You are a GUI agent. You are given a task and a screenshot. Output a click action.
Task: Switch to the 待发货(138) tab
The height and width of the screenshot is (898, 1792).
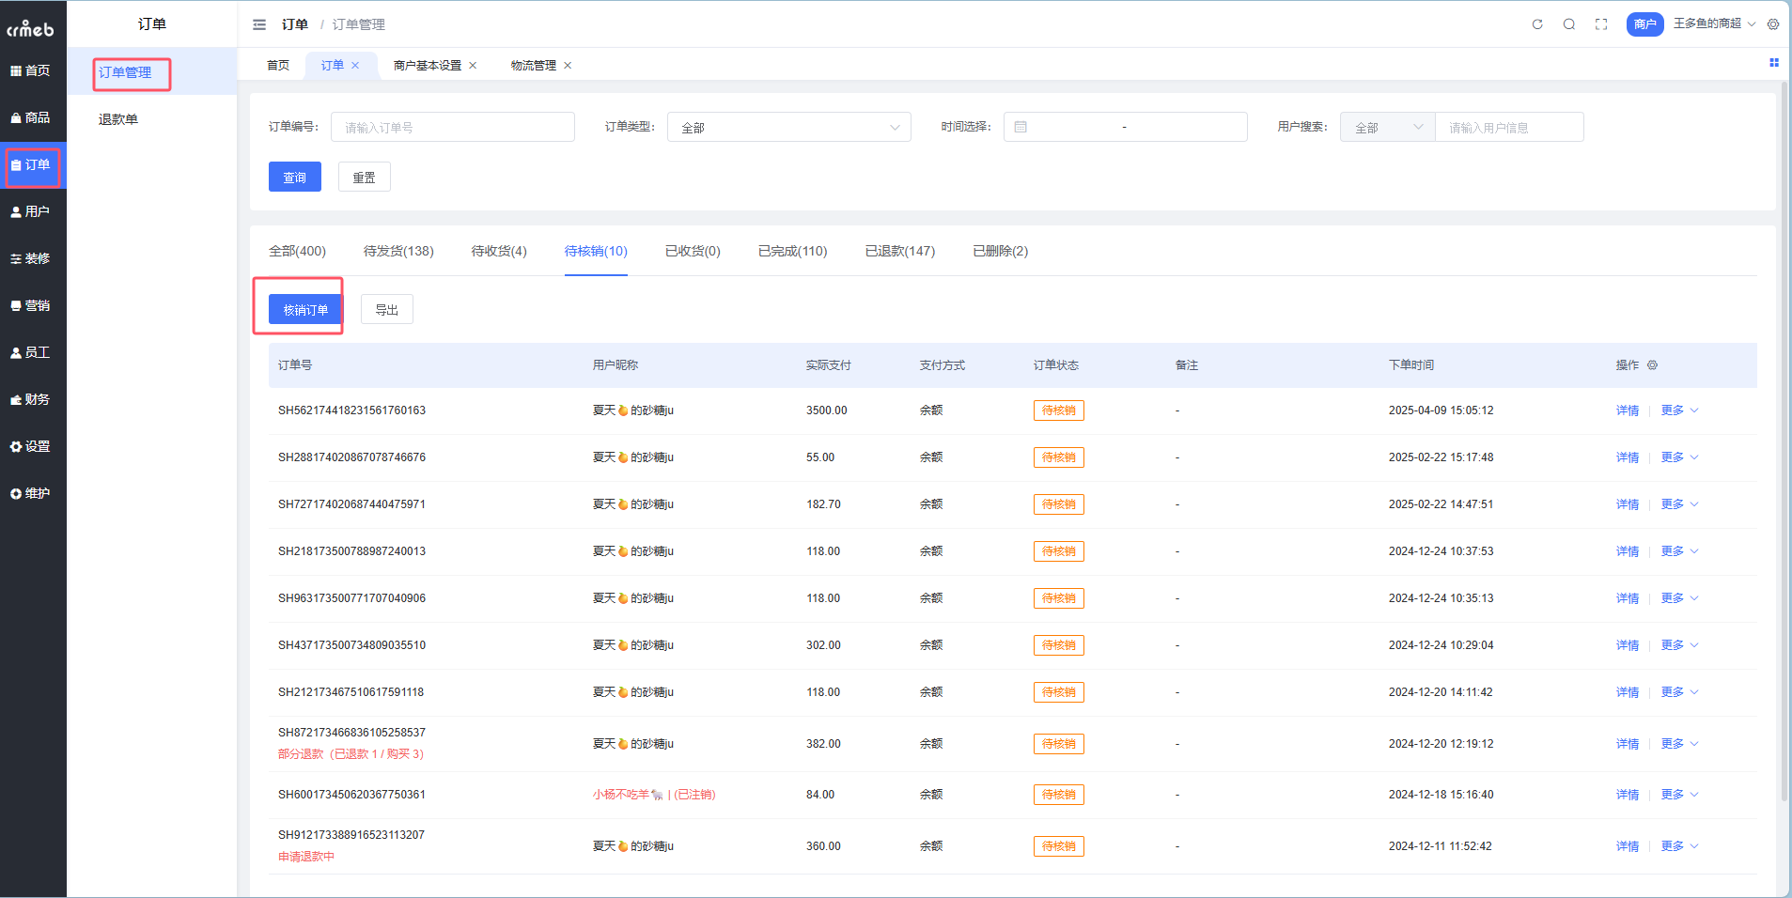coord(398,251)
